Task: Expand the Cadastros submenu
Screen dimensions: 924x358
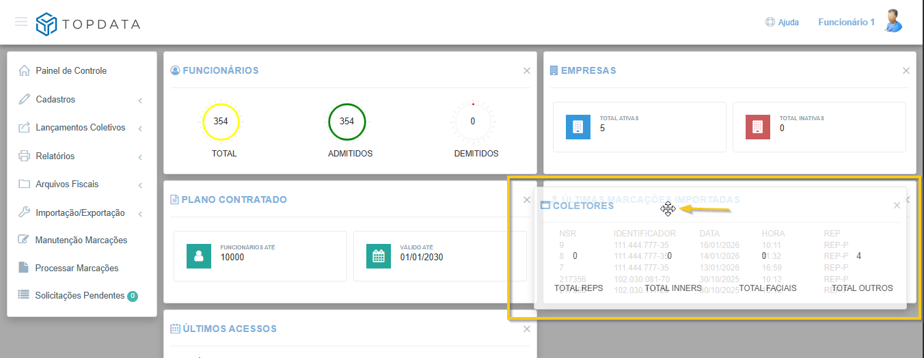Action: click(x=55, y=100)
